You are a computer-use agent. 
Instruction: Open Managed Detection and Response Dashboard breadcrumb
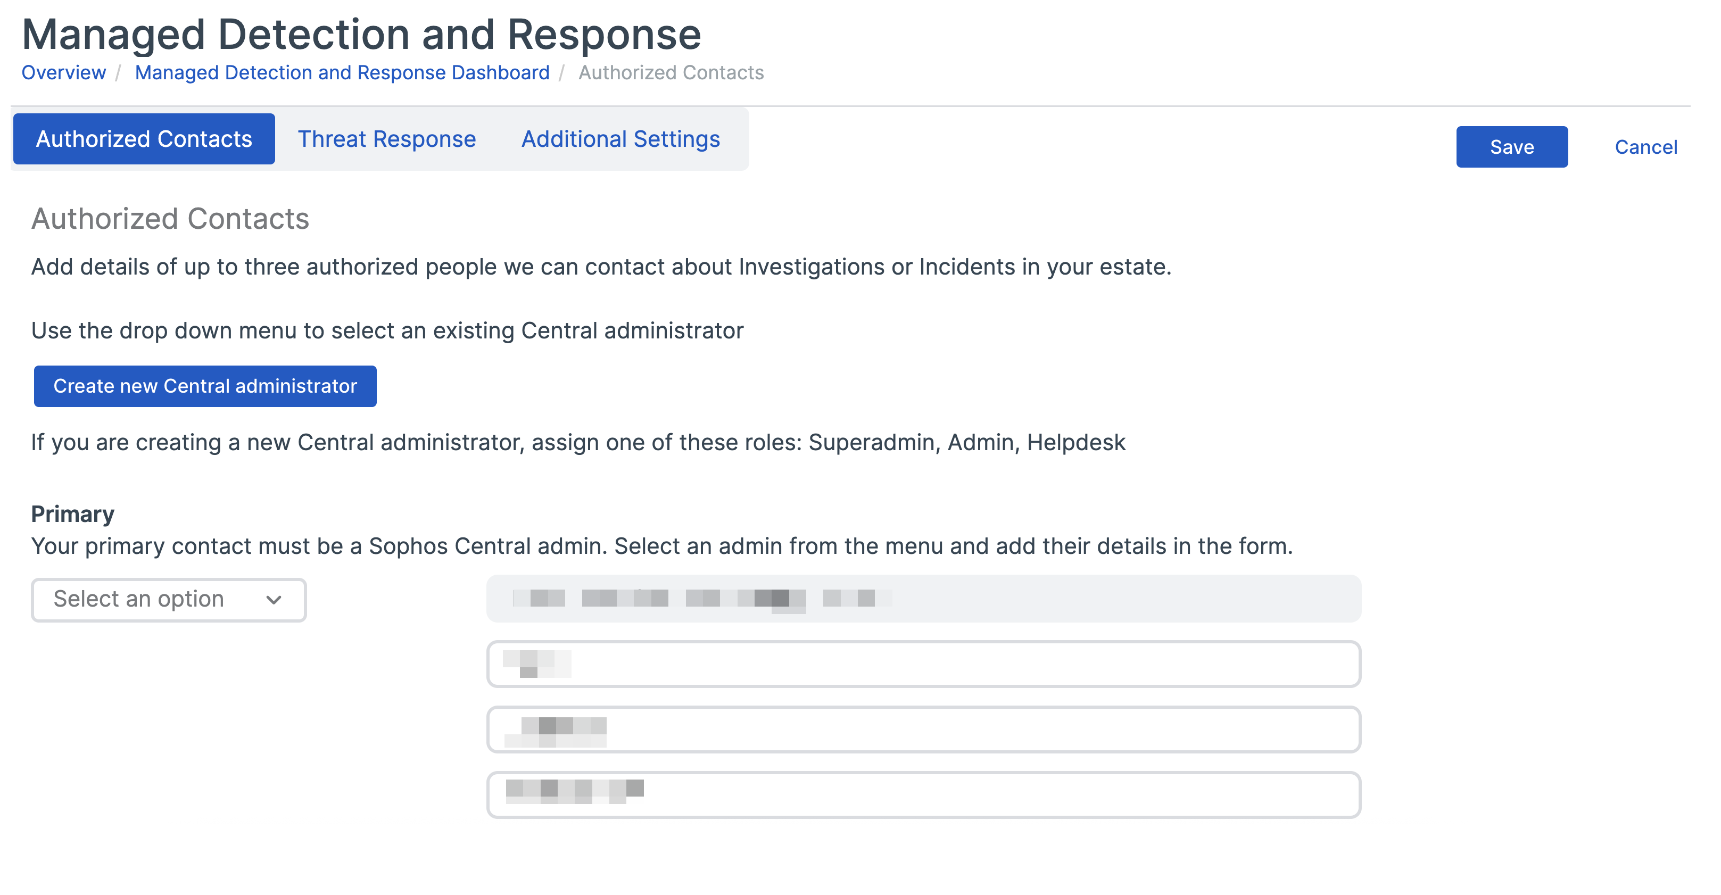(342, 72)
